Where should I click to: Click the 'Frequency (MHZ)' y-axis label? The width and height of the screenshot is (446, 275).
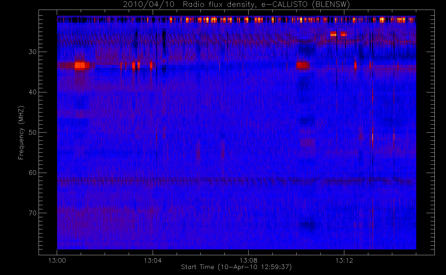pos(21,133)
